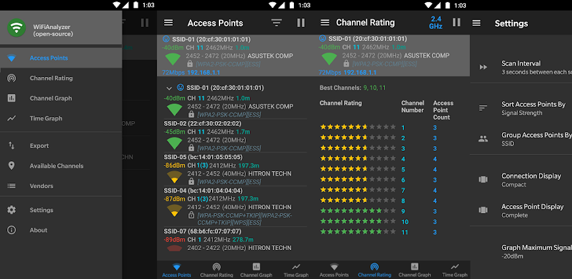This screenshot has width=572, height=279.
Task: Switch to Channel Graph bottom tab
Action: point(256,270)
